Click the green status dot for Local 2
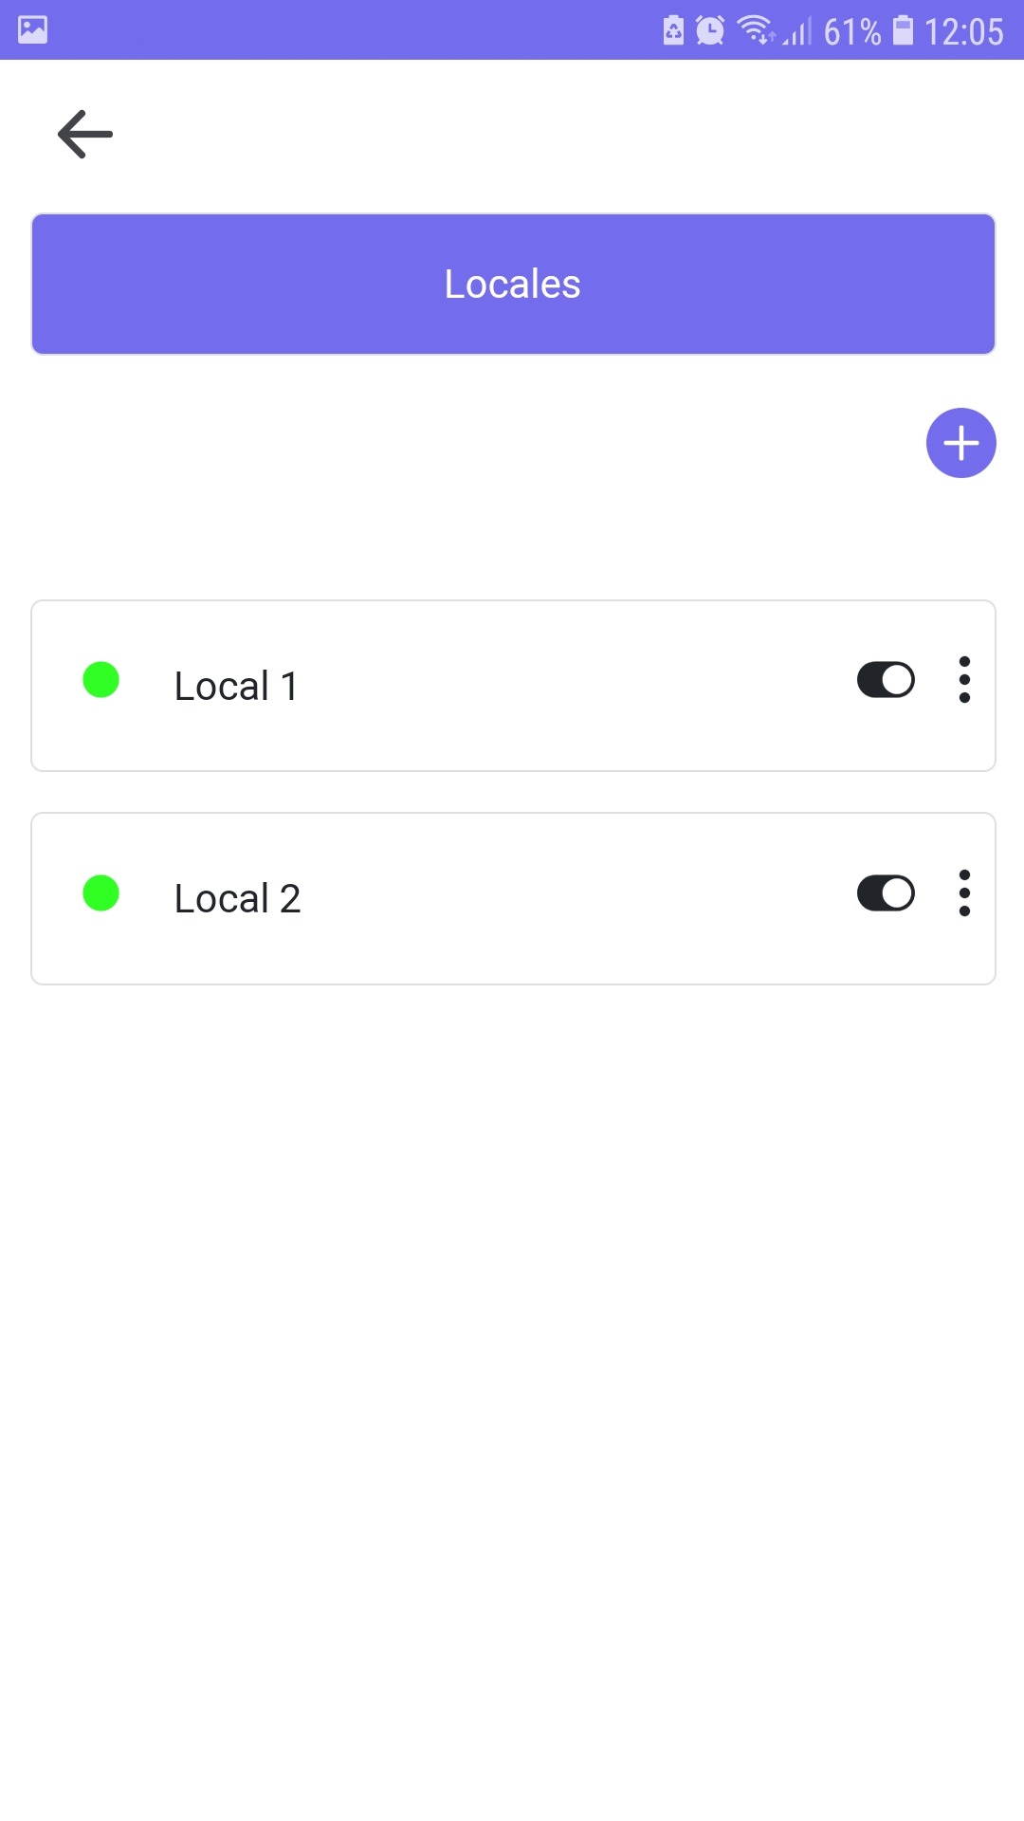 coord(101,893)
